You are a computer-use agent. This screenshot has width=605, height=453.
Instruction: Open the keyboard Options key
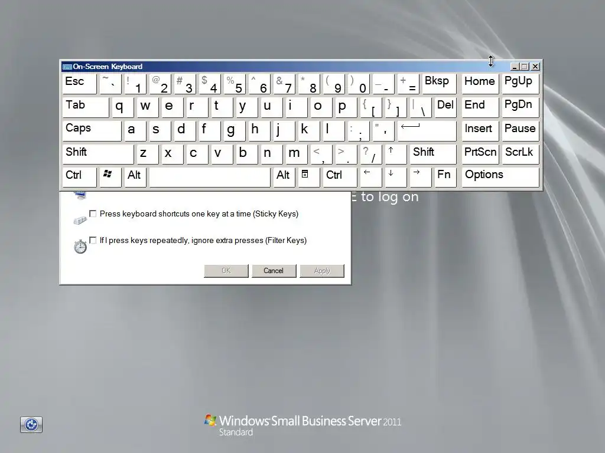coord(500,177)
